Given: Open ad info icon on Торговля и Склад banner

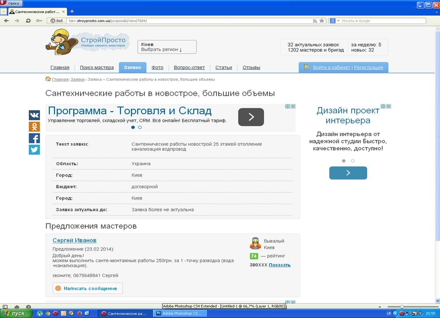Looking at the screenshot, I should pos(288,106).
